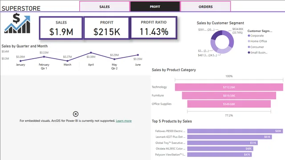Click the June data point on line chart
Viewport: 285px width, 160px height.
tap(138, 55)
